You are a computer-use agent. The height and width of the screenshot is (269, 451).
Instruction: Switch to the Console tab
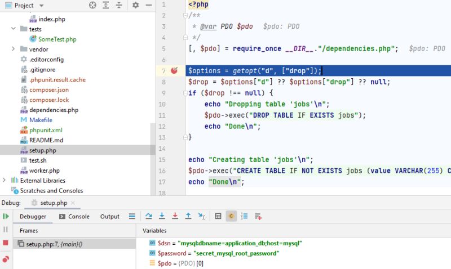click(74, 217)
